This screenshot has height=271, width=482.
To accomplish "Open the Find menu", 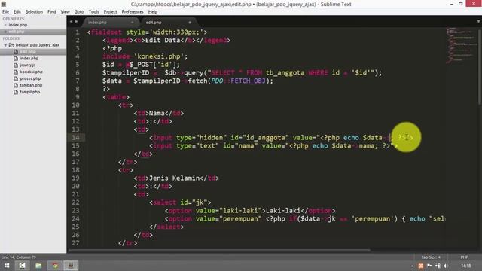I will 52,12.
